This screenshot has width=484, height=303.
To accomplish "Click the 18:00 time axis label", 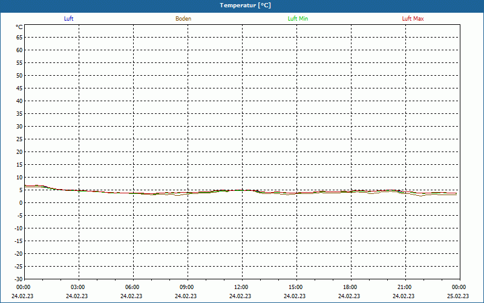I will [350, 287].
